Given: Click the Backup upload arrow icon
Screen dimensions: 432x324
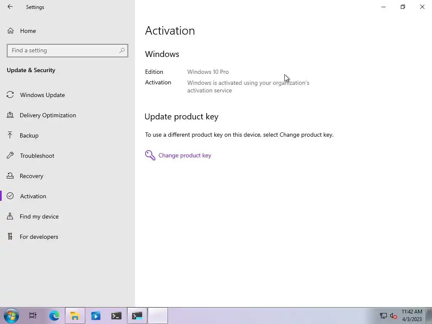Looking at the screenshot, I should point(10,135).
